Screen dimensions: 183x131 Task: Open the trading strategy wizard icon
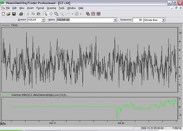(x=98, y=14)
